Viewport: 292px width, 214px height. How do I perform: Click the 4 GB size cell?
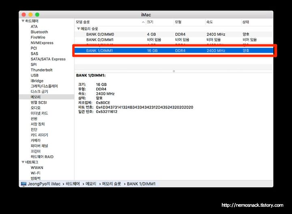pyautogui.click(x=151, y=34)
